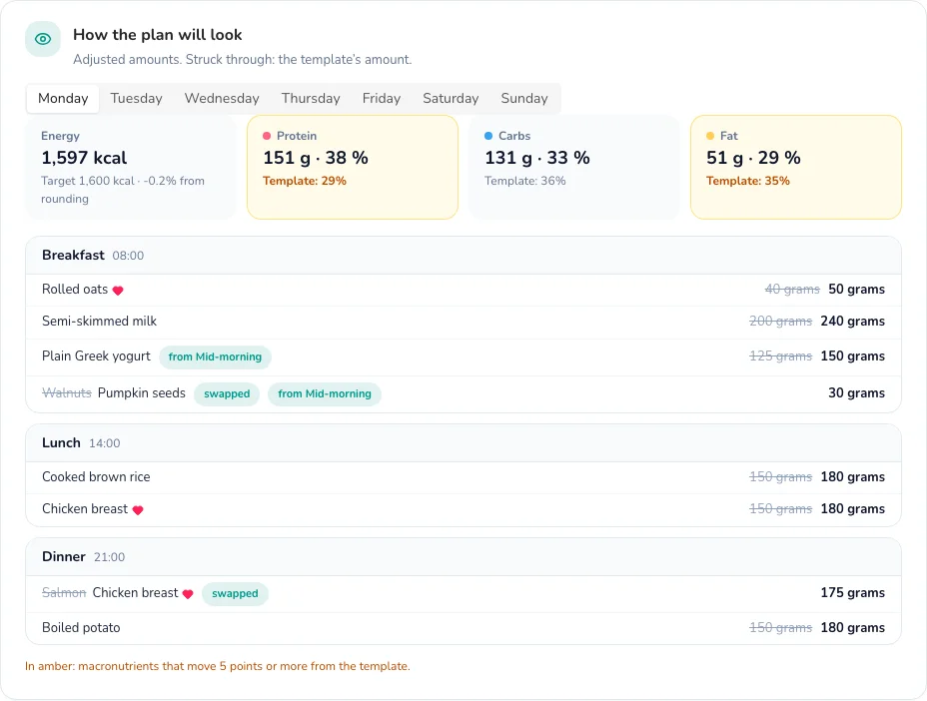
Task: Click the heart beside Lunch's Chicken breast
Action: click(x=138, y=510)
